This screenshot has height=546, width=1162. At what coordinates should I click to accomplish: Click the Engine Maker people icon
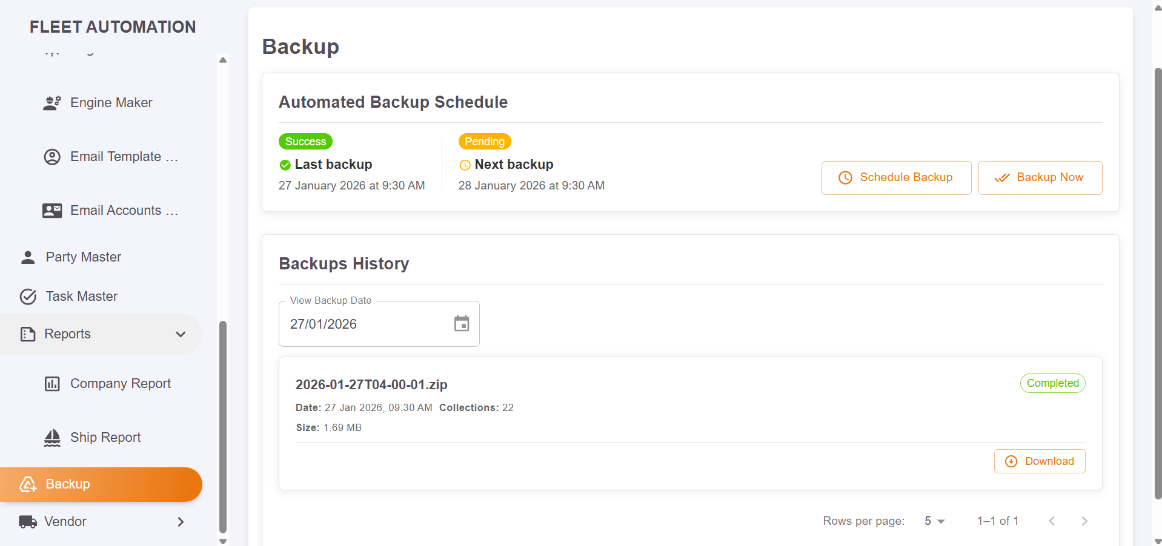click(x=52, y=102)
